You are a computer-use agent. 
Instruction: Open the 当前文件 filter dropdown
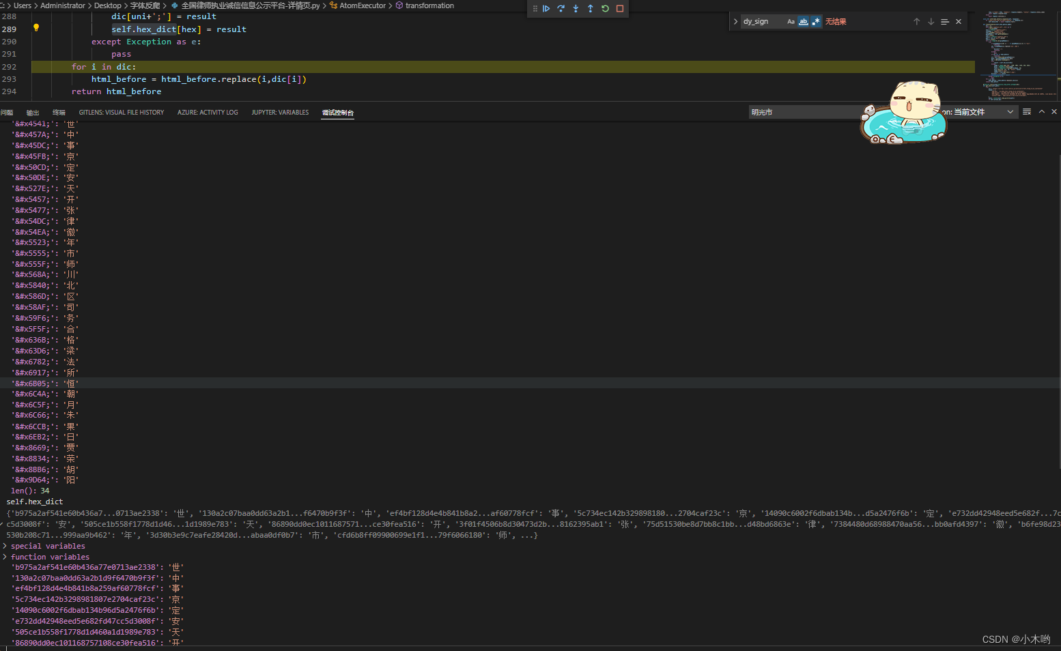[978, 112]
